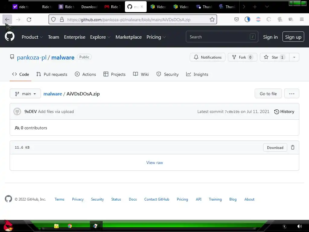Open the main branch selector dropdown

(x=25, y=94)
